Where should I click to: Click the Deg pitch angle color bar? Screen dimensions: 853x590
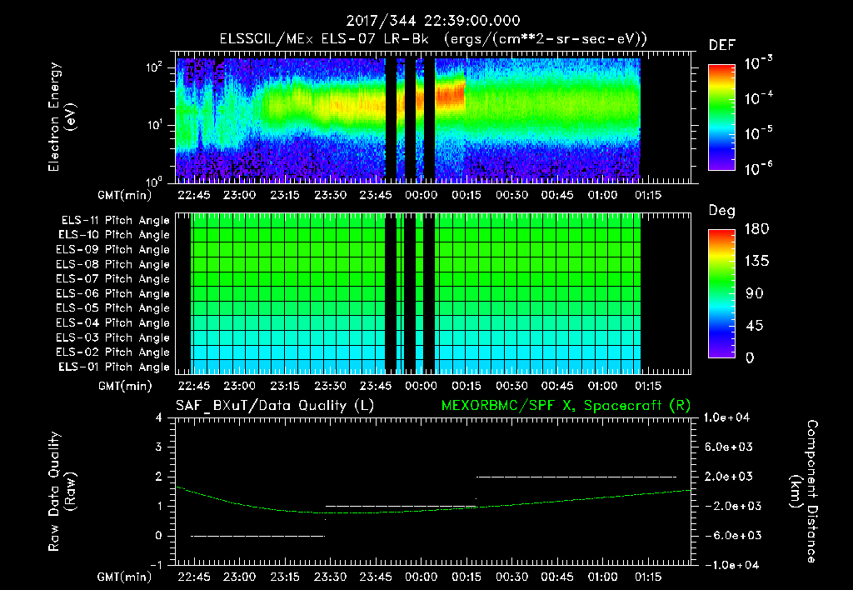(x=721, y=294)
